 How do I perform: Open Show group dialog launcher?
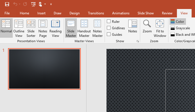coord(138,41)
